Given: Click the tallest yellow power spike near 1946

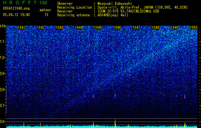Looking at the screenshot, I should click(x=115, y=124).
